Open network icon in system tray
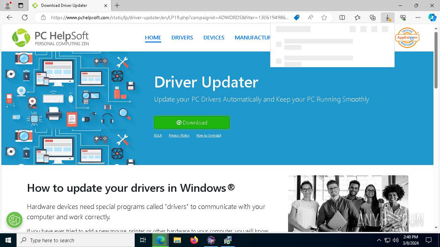The height and width of the screenshot is (247, 440). coord(387,240)
